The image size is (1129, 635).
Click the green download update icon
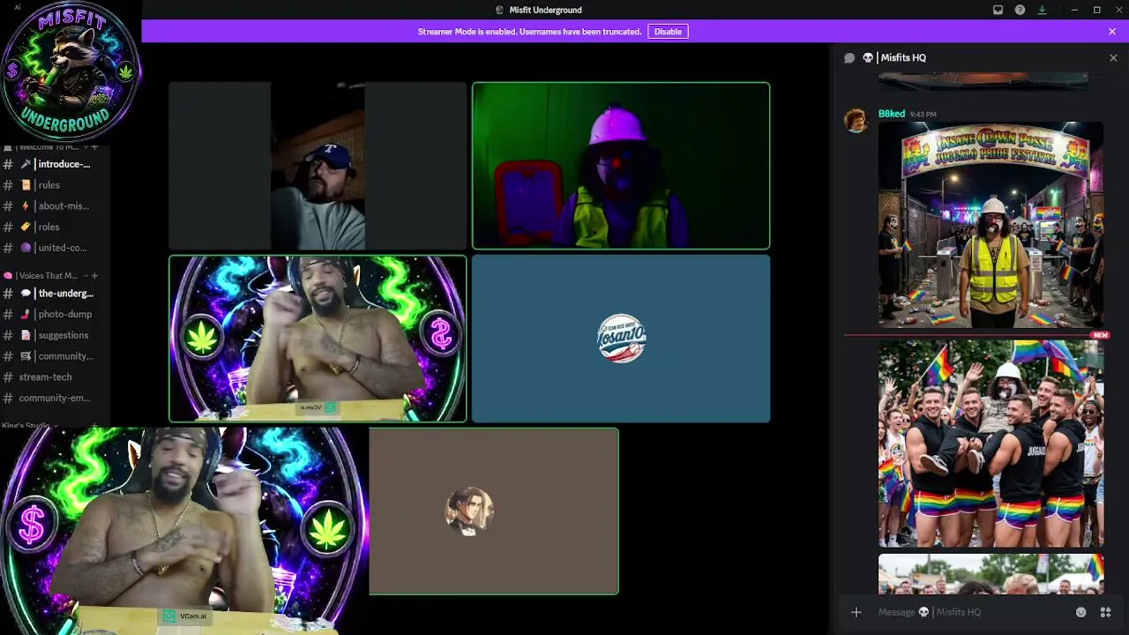[1042, 10]
